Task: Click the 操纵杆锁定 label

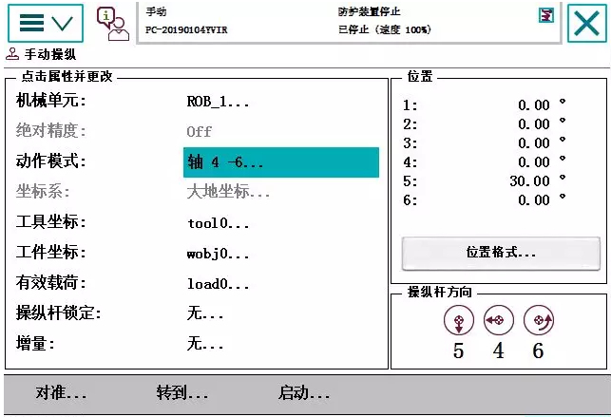Action: [59, 313]
